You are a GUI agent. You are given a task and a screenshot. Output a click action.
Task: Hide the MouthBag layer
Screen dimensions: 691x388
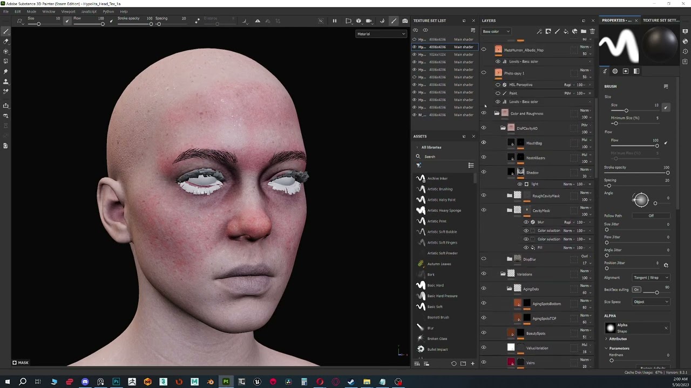click(x=484, y=143)
